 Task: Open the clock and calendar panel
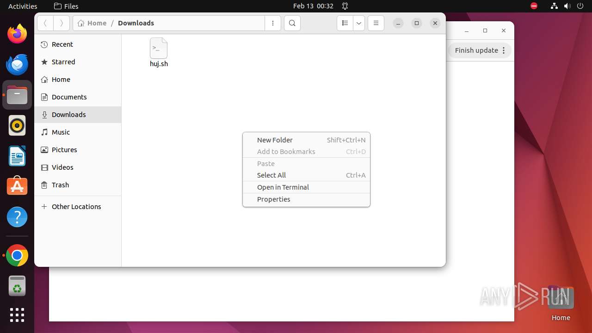313,6
